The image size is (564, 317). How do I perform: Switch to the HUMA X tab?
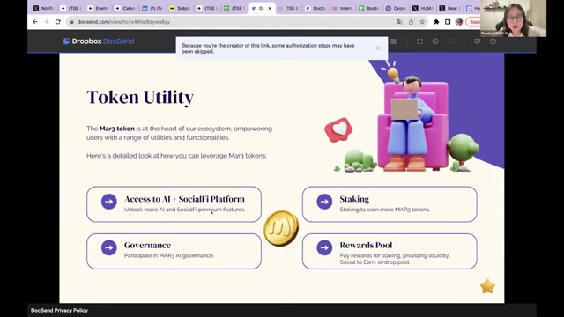pyautogui.click(x=423, y=8)
